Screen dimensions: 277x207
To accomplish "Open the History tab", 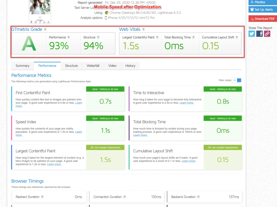I will click(x=130, y=66).
